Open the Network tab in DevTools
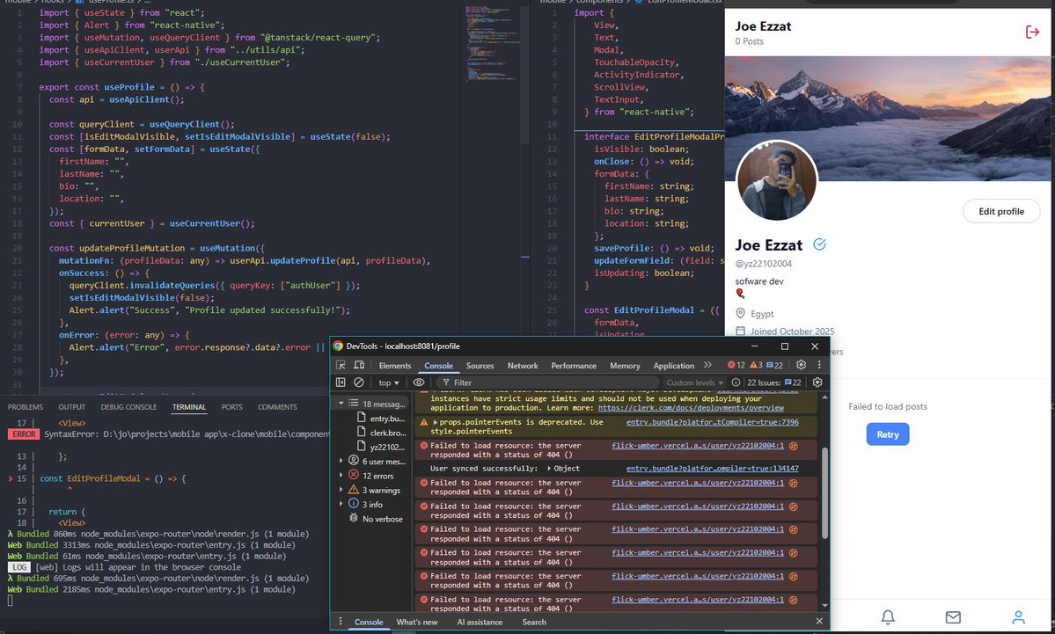 coord(523,366)
